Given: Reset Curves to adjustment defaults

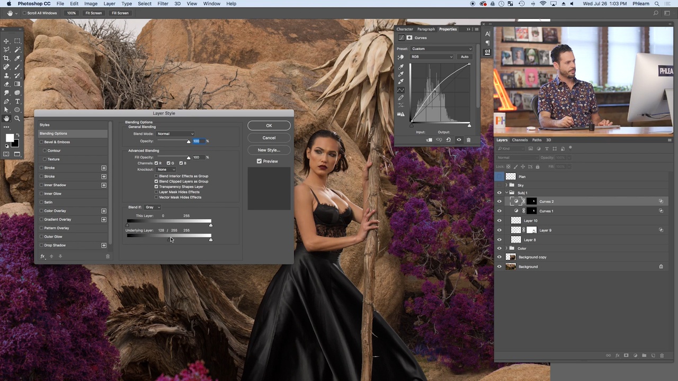Looking at the screenshot, I should [449, 140].
